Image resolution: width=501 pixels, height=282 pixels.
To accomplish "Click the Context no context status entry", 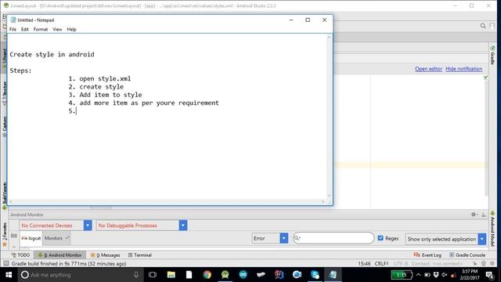I will (437, 263).
